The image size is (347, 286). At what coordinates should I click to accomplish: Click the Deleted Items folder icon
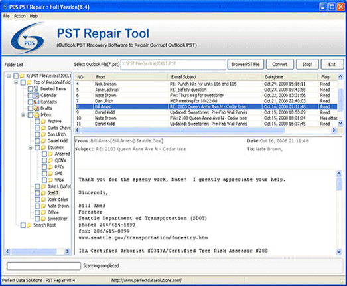coord(36,89)
